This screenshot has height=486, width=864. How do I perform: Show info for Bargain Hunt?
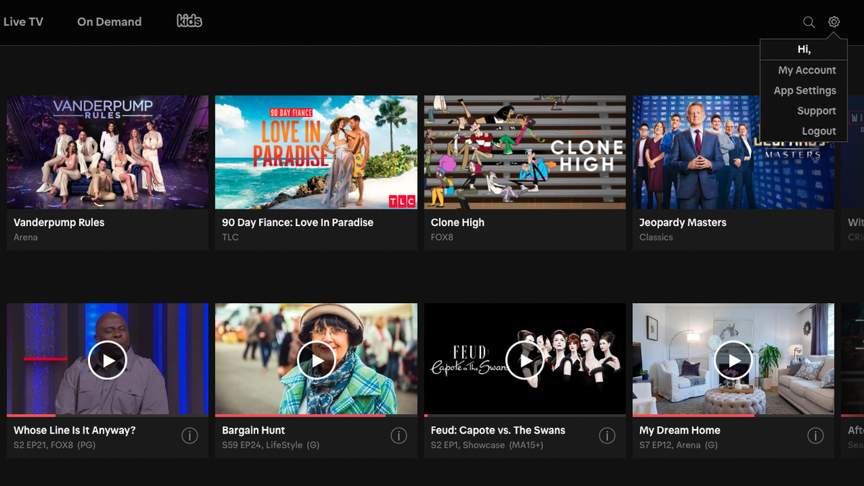coord(398,436)
